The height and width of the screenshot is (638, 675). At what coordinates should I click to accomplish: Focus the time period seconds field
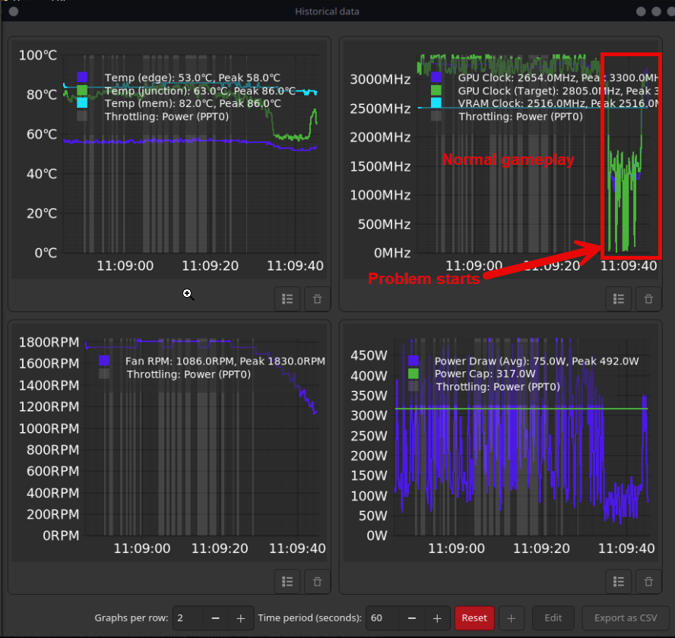point(380,618)
